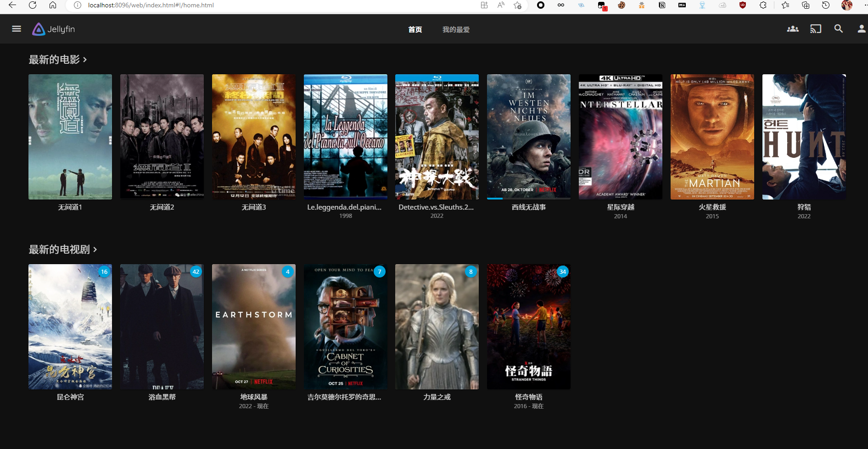
Task: Click the browser home icon
Action: click(x=53, y=5)
